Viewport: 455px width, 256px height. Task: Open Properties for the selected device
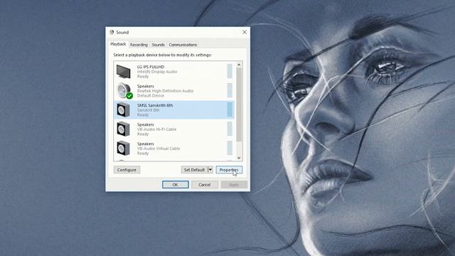(229, 170)
